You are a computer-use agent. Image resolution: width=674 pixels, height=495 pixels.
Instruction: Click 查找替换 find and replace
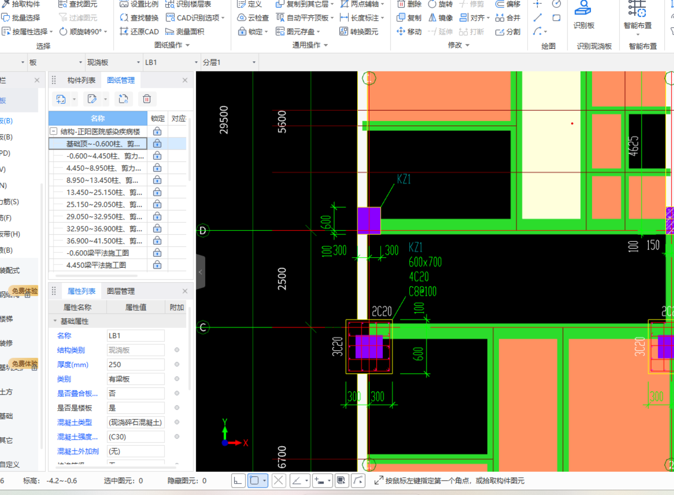(x=139, y=18)
